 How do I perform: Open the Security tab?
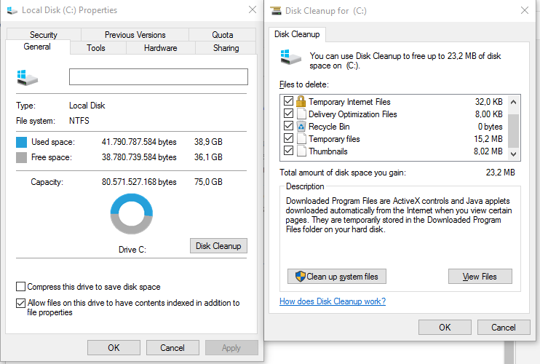[x=44, y=35]
